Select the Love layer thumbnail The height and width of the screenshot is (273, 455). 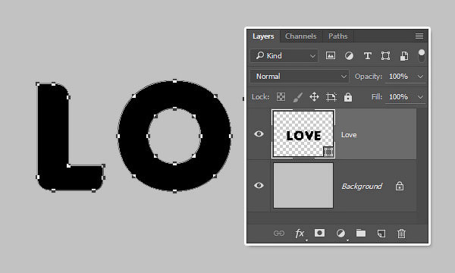303,134
